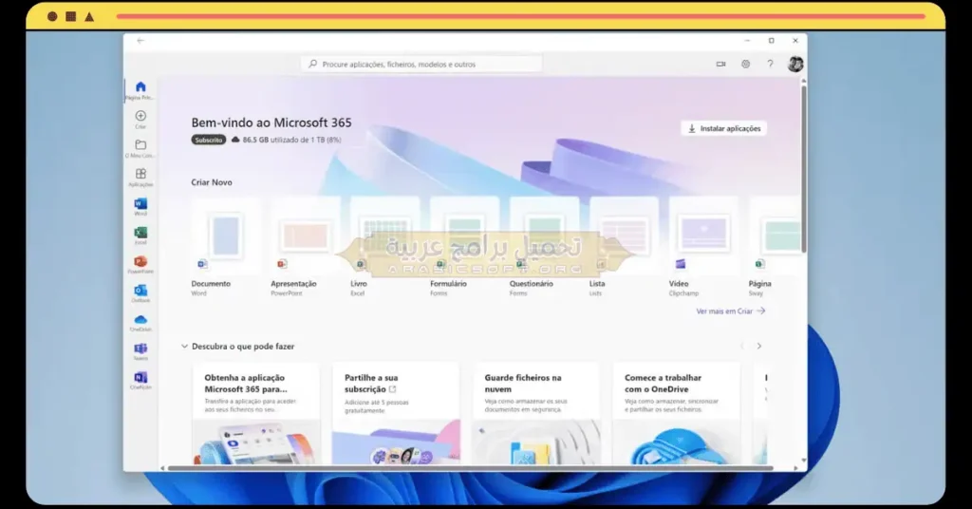The width and height of the screenshot is (972, 509).
Task: Open Ver mais em Criar link
Action: (731, 311)
